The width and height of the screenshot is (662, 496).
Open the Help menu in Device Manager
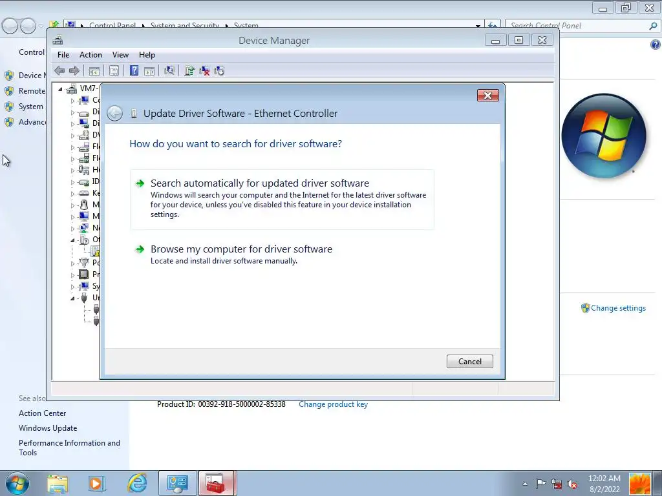tap(147, 55)
